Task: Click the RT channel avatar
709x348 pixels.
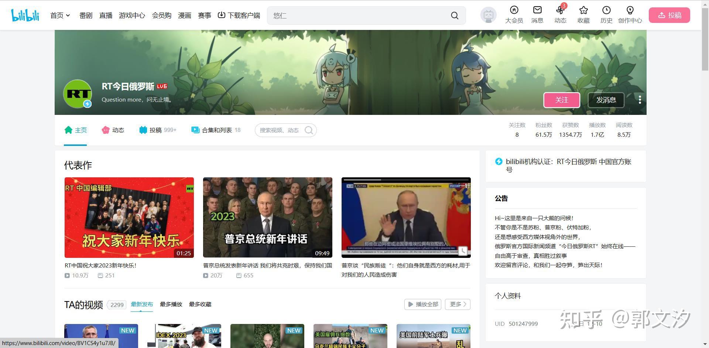Action: (78, 94)
